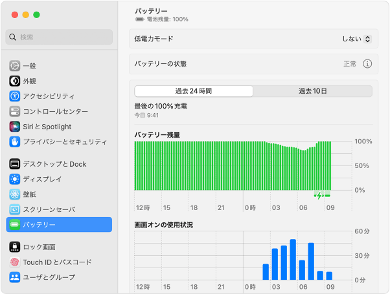Open ユーザとグループ people icon
Image resolution: width=390 pixels, height=294 pixels.
pyautogui.click(x=15, y=277)
